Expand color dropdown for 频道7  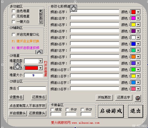pos(138,50)
